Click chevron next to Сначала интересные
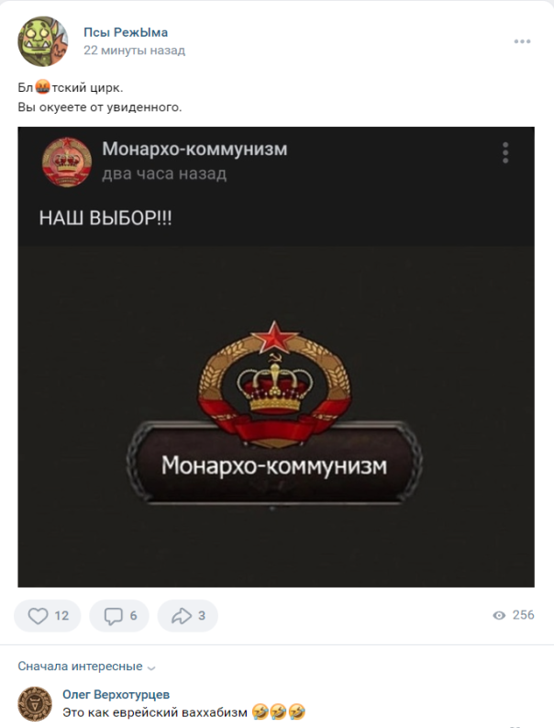This screenshot has width=554, height=728. coord(151,668)
